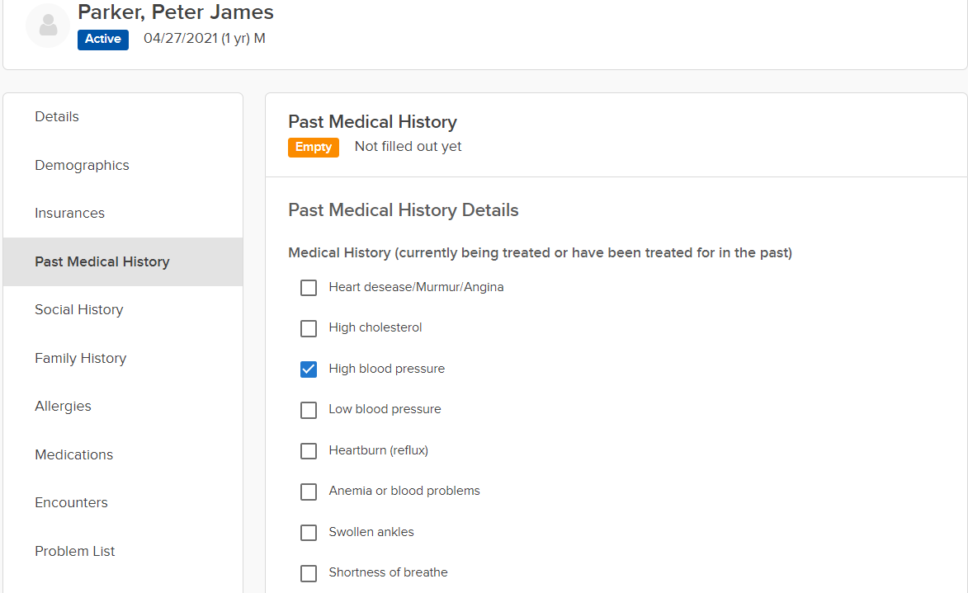Uncheck High blood pressure

[309, 369]
